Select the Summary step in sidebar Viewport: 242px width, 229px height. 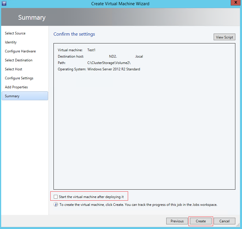(25, 96)
